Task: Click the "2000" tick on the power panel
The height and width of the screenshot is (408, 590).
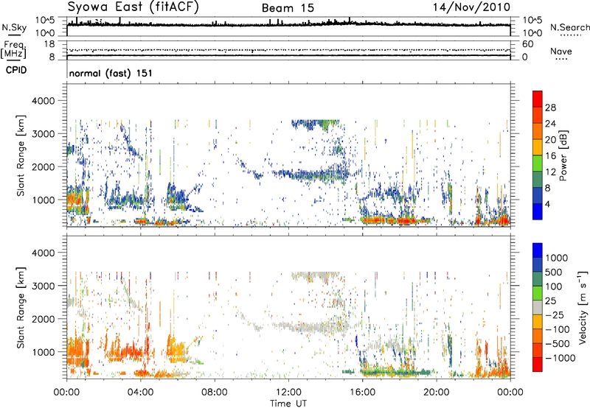Action: (x=43, y=166)
